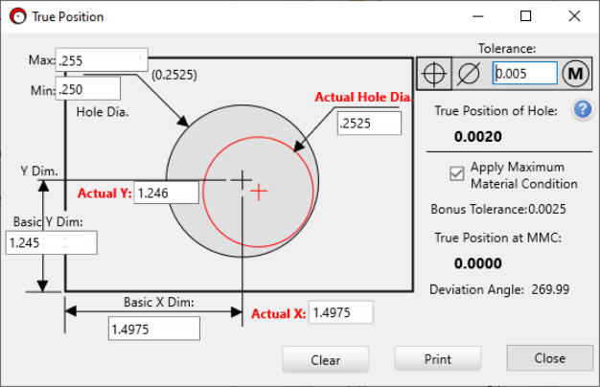This screenshot has width=600, height=387.
Task: Maximize the True Position window
Action: 526,16
